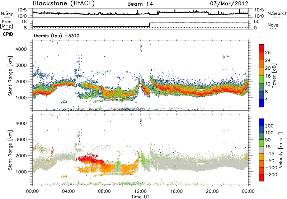Click the '08:00' time tick label
The width and height of the screenshot is (287, 199).
(x=104, y=191)
